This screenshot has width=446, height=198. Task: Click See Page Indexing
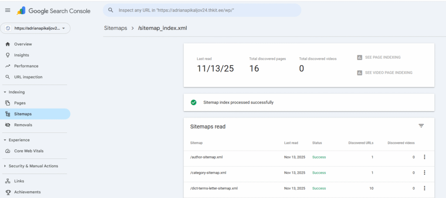point(382,57)
